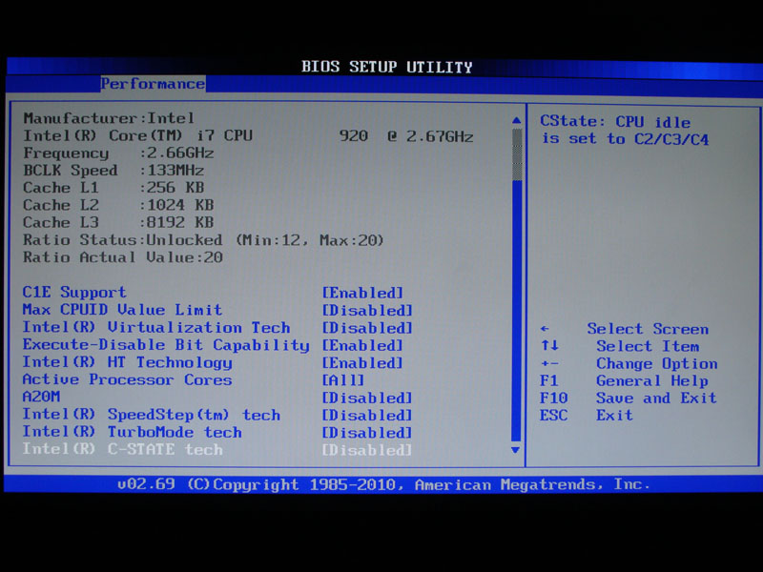Click the Intel(R) Core(TM) i7 CPU line

pyautogui.click(x=248, y=135)
